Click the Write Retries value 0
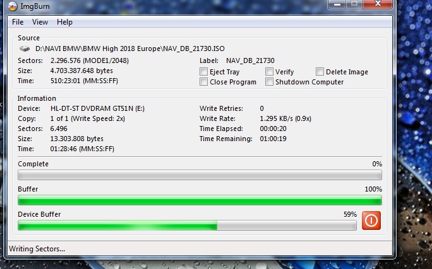 coord(261,108)
